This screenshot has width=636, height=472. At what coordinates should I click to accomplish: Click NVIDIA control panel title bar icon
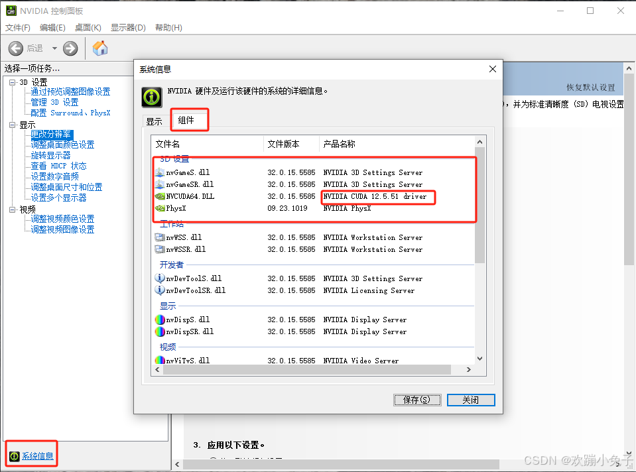[x=11, y=11]
